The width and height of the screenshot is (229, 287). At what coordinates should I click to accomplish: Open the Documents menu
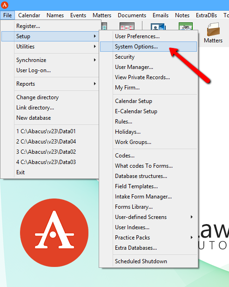coord(132,15)
